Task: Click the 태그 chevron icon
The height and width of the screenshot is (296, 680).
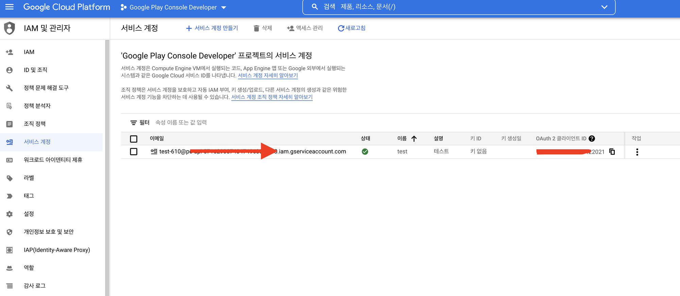Action: pos(10,196)
